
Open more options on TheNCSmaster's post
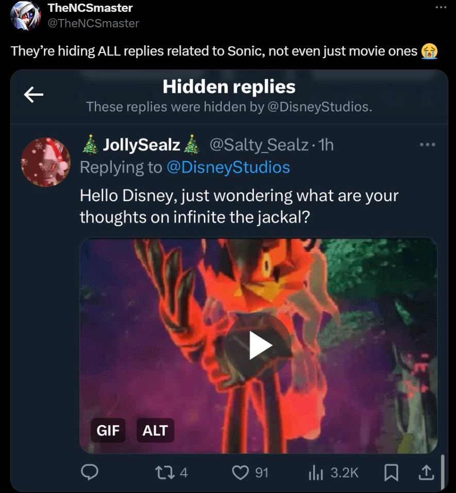(x=441, y=7)
